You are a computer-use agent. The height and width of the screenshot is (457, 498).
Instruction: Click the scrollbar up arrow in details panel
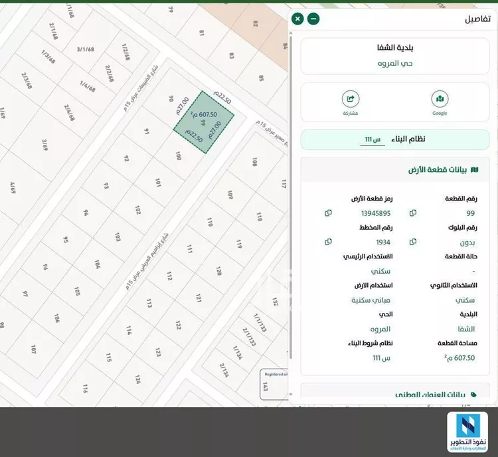coord(291,33)
